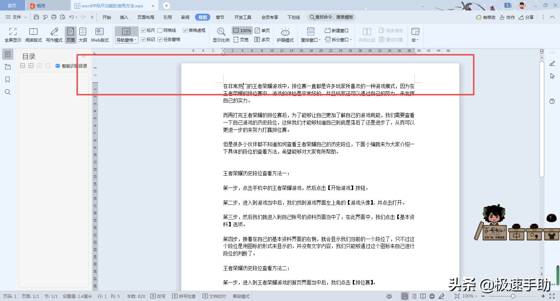Click the Undo arrow icon
The width and height of the screenshot is (560, 301).
71,17
